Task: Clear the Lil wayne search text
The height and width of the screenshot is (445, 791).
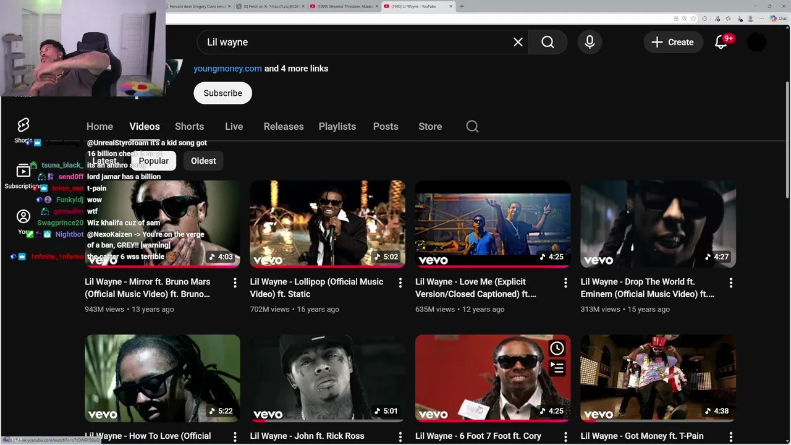Action: 518,42
